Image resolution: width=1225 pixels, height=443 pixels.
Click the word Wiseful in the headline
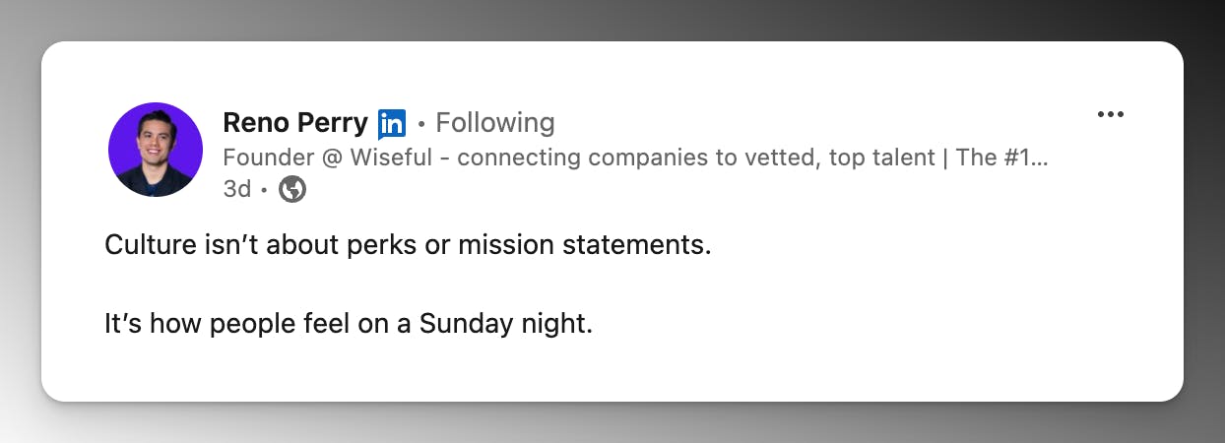(x=392, y=158)
